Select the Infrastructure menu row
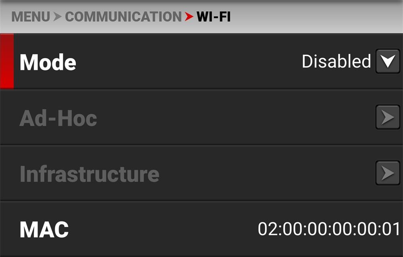The height and width of the screenshot is (257, 403). tap(201, 173)
